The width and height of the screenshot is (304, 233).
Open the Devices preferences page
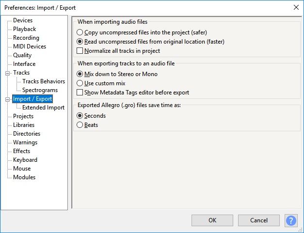[23, 20]
